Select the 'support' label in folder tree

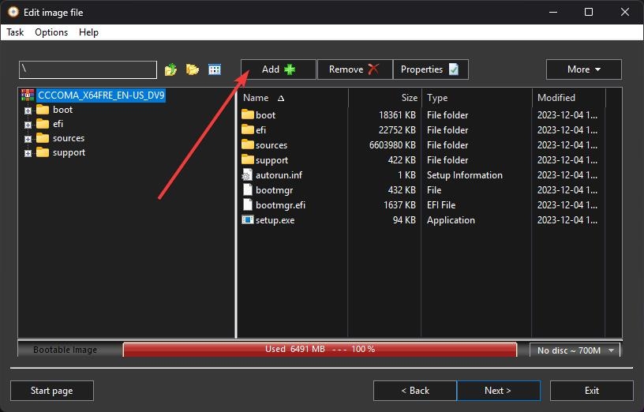pyautogui.click(x=69, y=153)
